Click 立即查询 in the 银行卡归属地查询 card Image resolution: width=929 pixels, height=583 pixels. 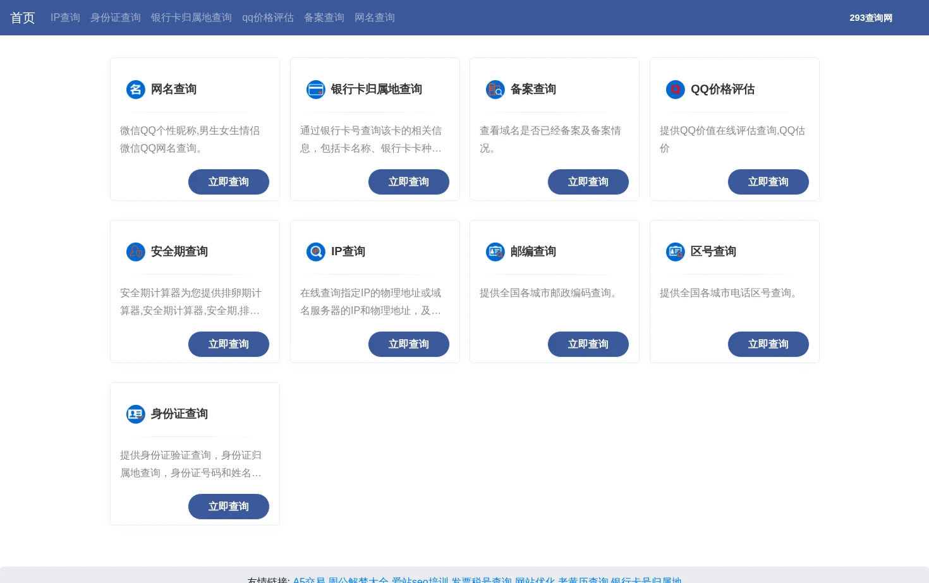pos(409,182)
